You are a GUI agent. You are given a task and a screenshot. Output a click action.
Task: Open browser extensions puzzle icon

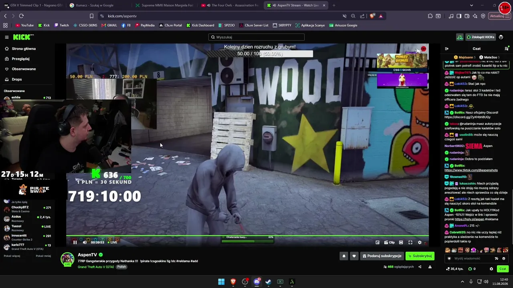pos(430,16)
